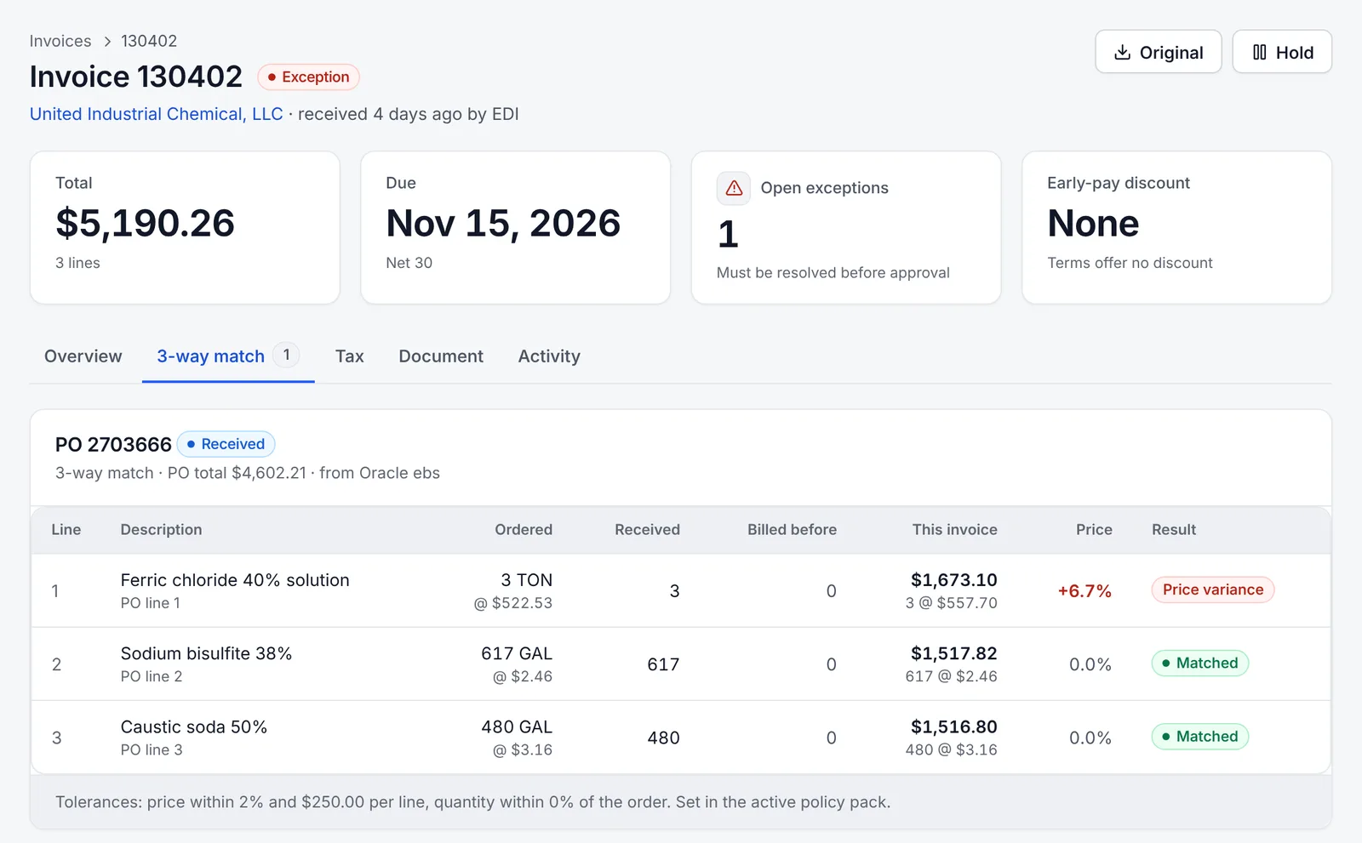Click the Early-pay discount None value
The height and width of the screenshot is (843, 1362).
click(1093, 224)
